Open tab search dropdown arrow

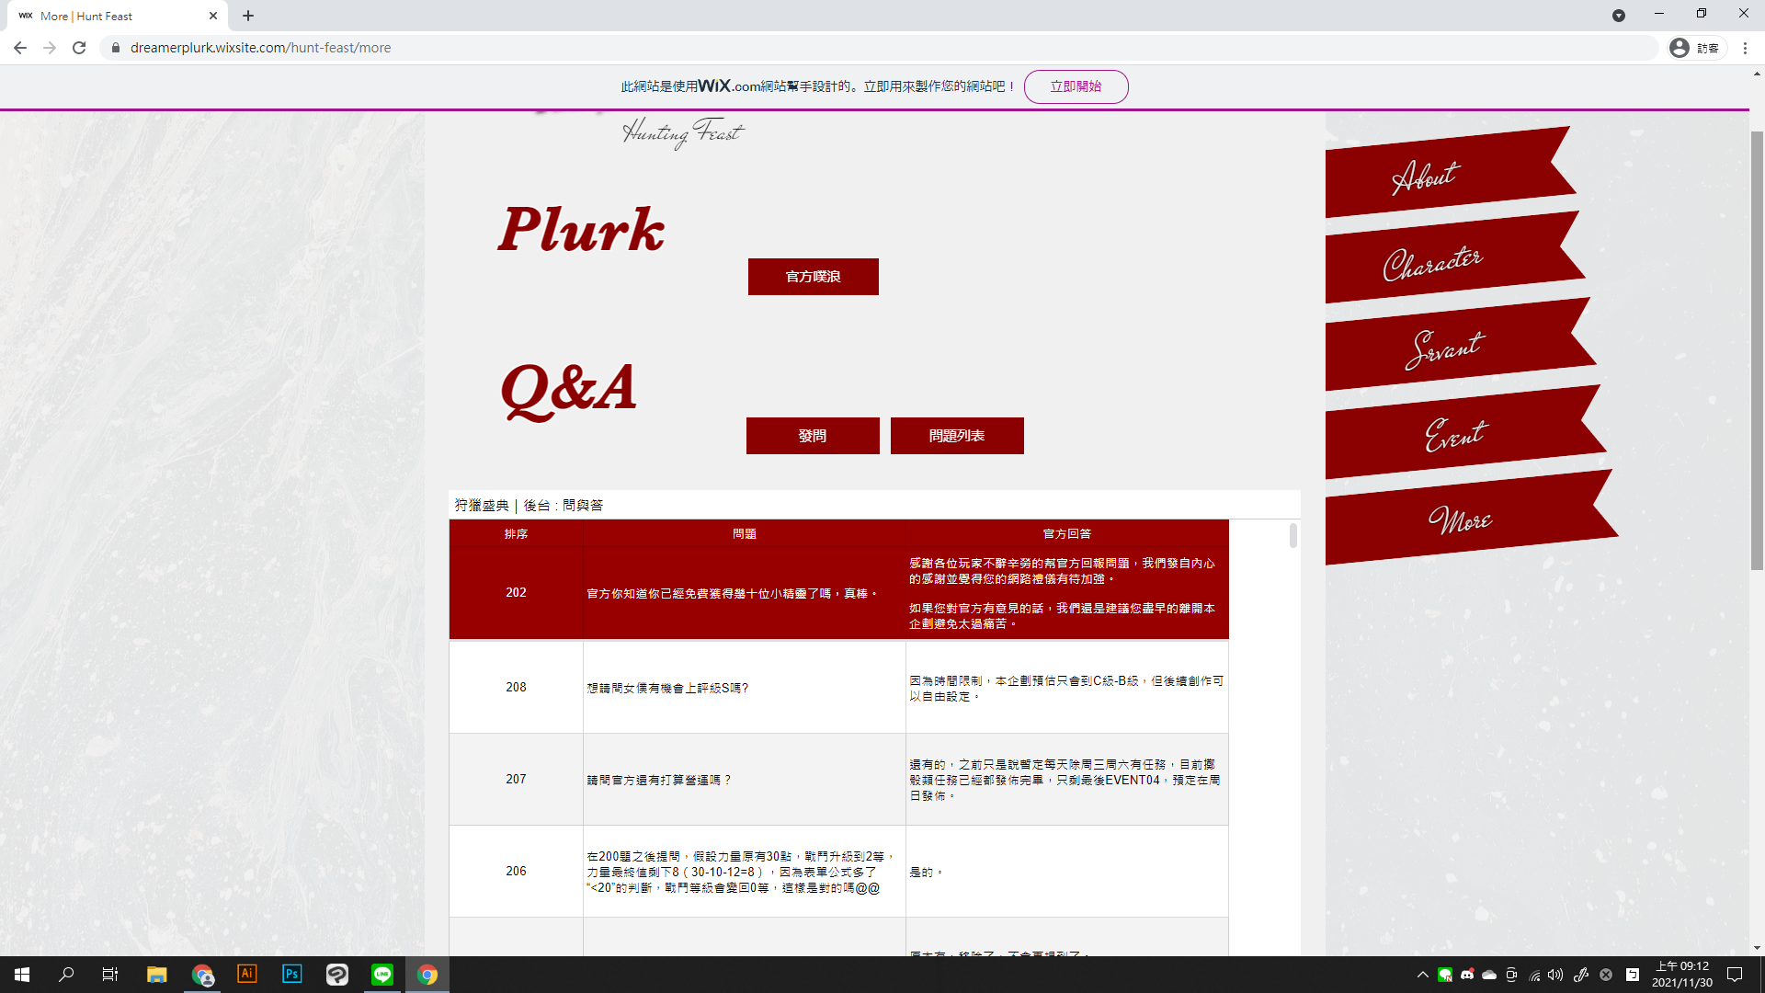(x=1619, y=16)
